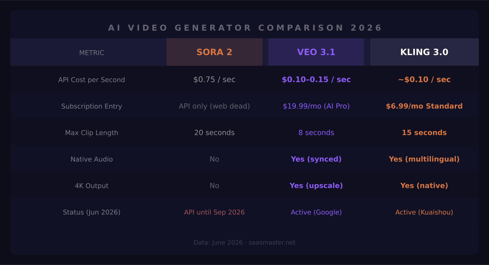Select the Yes (upscale) cell

[316, 186]
